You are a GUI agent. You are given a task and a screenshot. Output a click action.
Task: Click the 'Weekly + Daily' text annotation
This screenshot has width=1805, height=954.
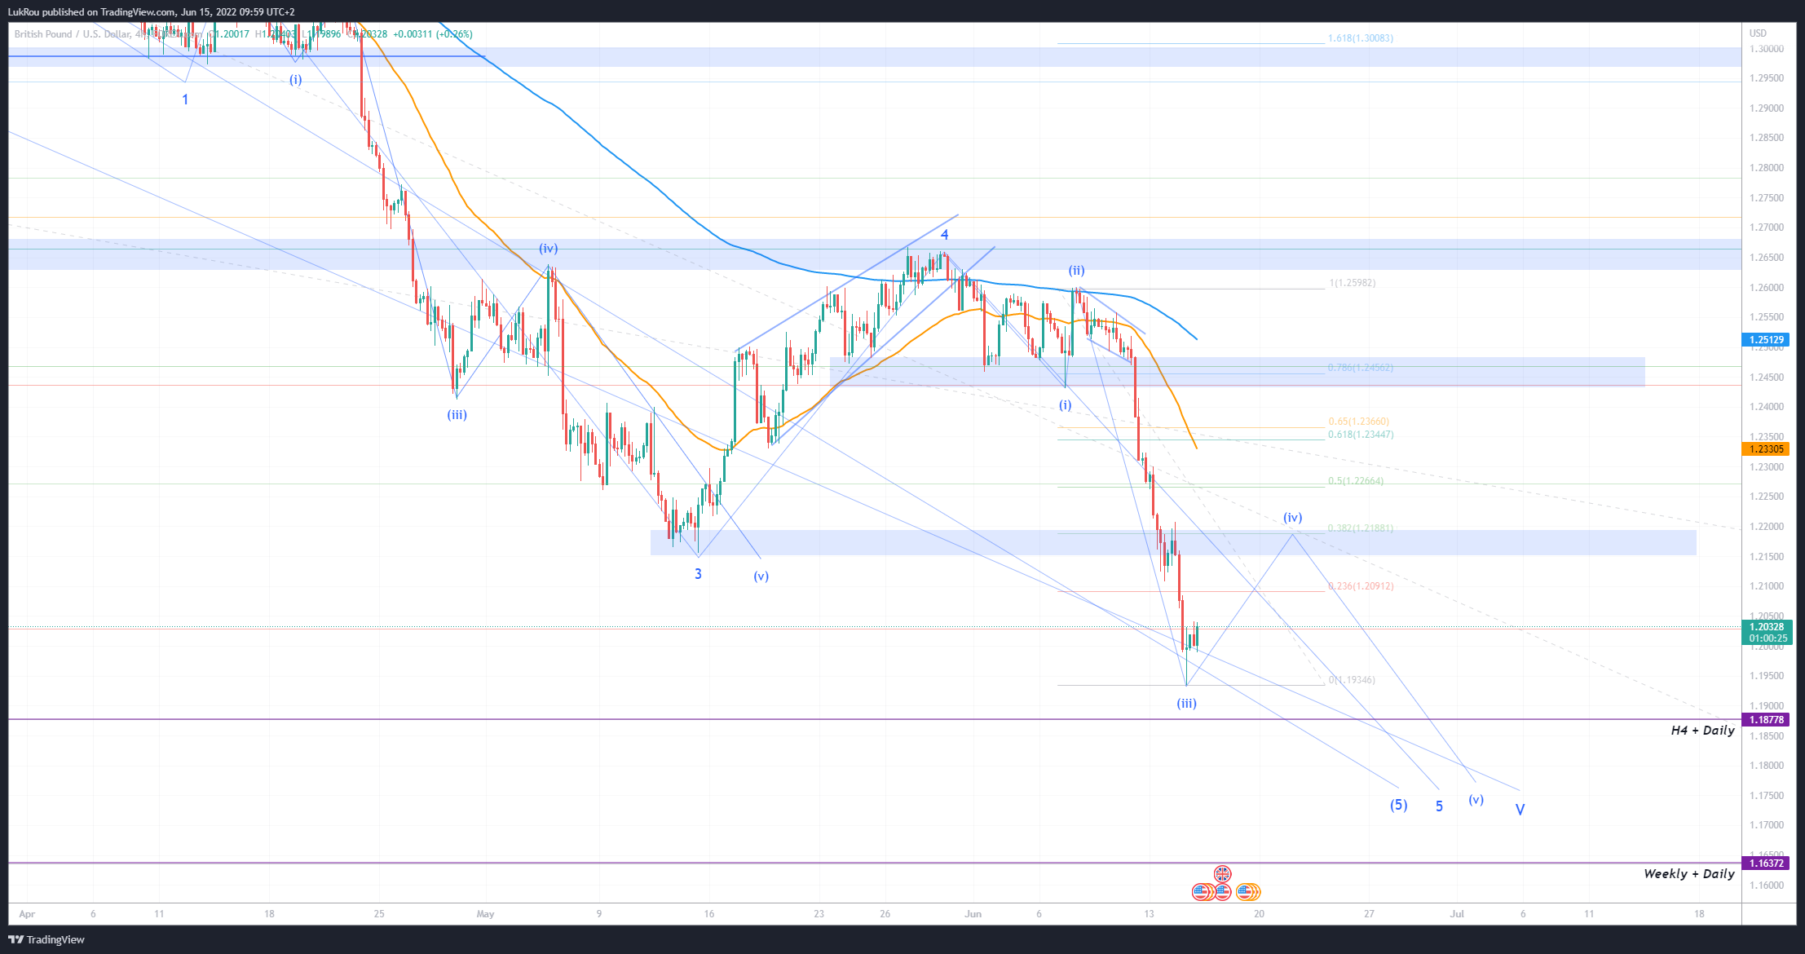click(1688, 874)
